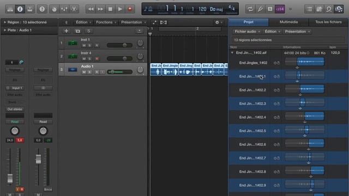This screenshot has height=196, width=349.
Task: Open the Browsers media button
Action: [339, 9]
